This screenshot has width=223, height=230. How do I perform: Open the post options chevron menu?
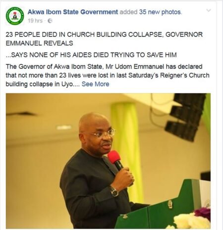(209, 10)
